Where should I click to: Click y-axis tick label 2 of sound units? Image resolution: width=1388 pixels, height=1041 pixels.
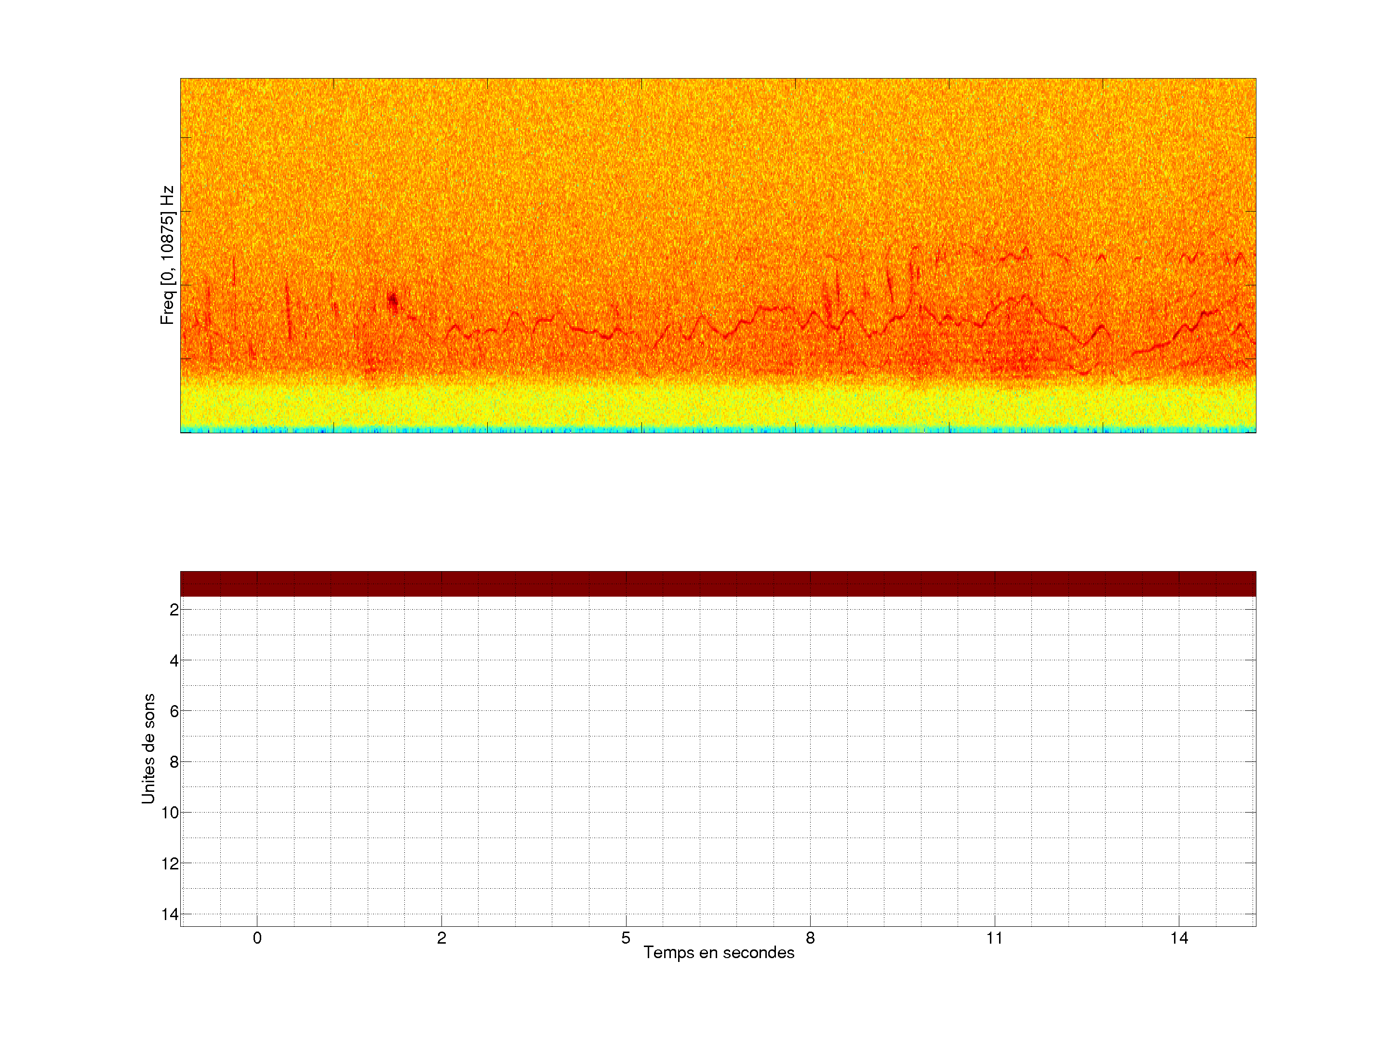(x=174, y=610)
